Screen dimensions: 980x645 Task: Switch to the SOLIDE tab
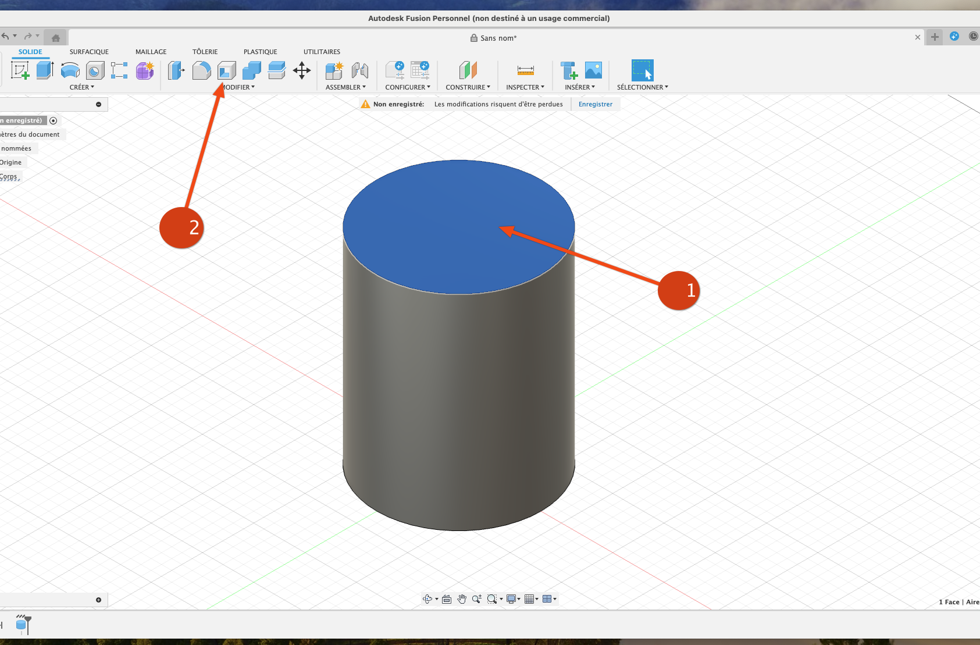pyautogui.click(x=30, y=52)
